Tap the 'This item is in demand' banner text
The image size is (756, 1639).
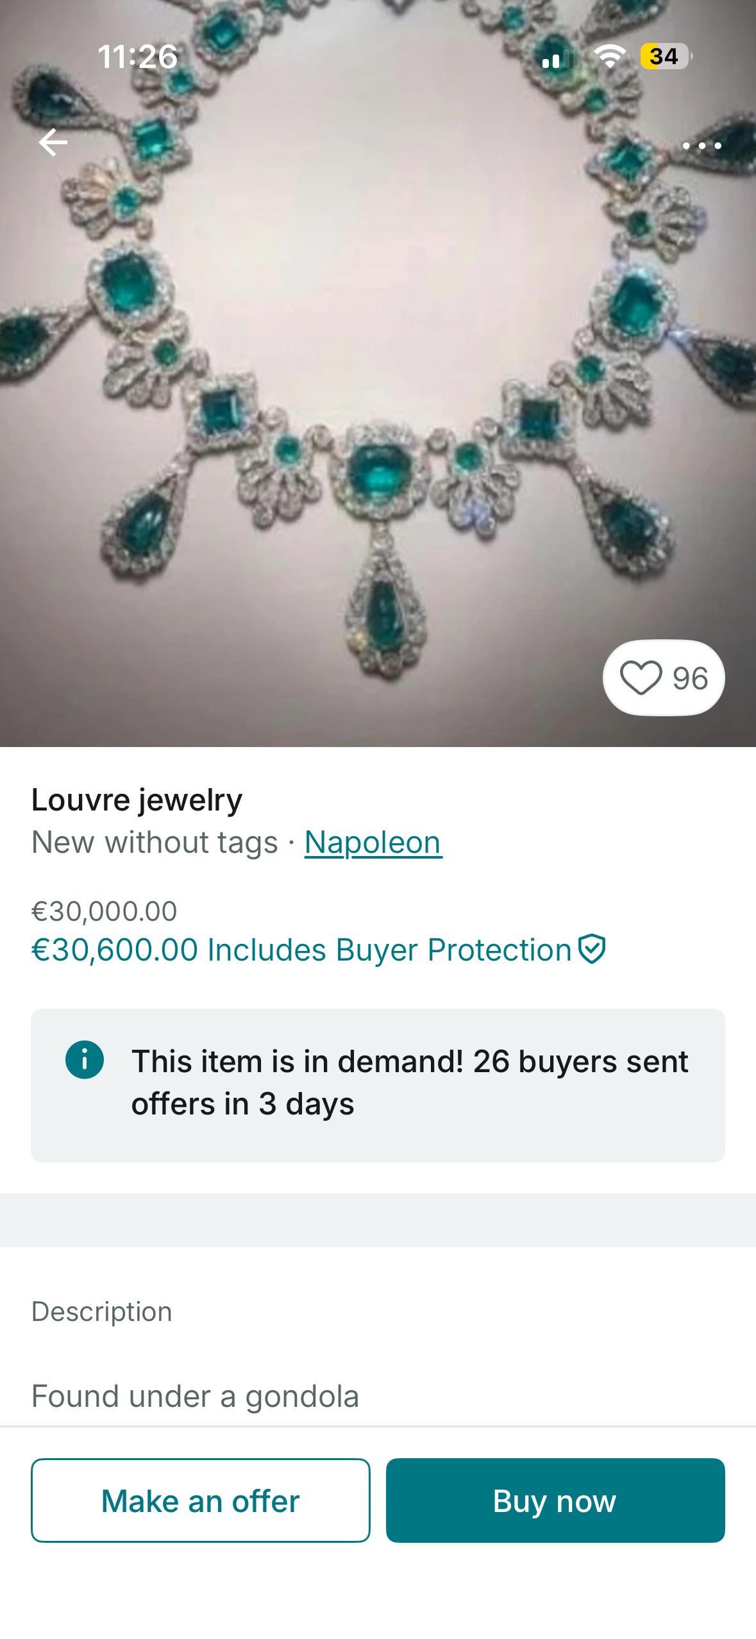pyautogui.click(x=409, y=1082)
